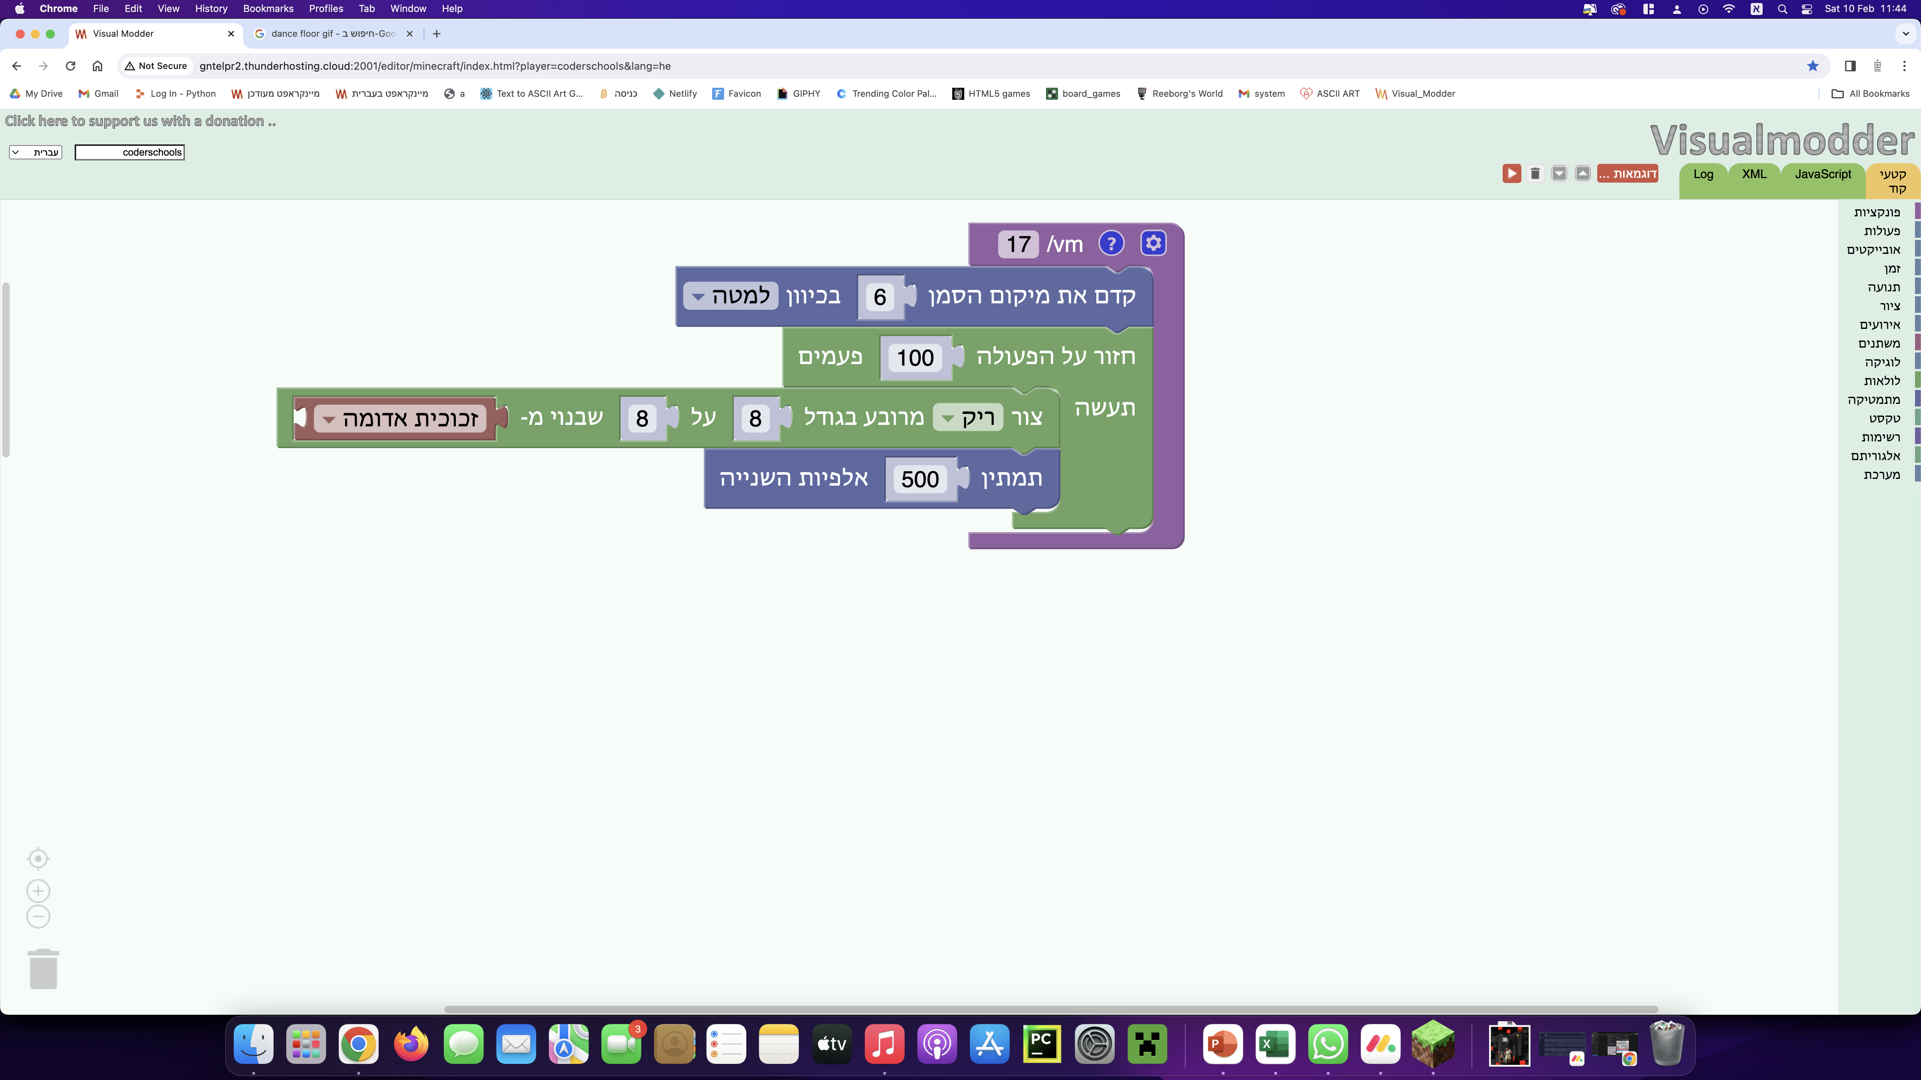Open the זכוכית אדומה material dropdown
The width and height of the screenshot is (1921, 1080).
pyautogui.click(x=400, y=418)
